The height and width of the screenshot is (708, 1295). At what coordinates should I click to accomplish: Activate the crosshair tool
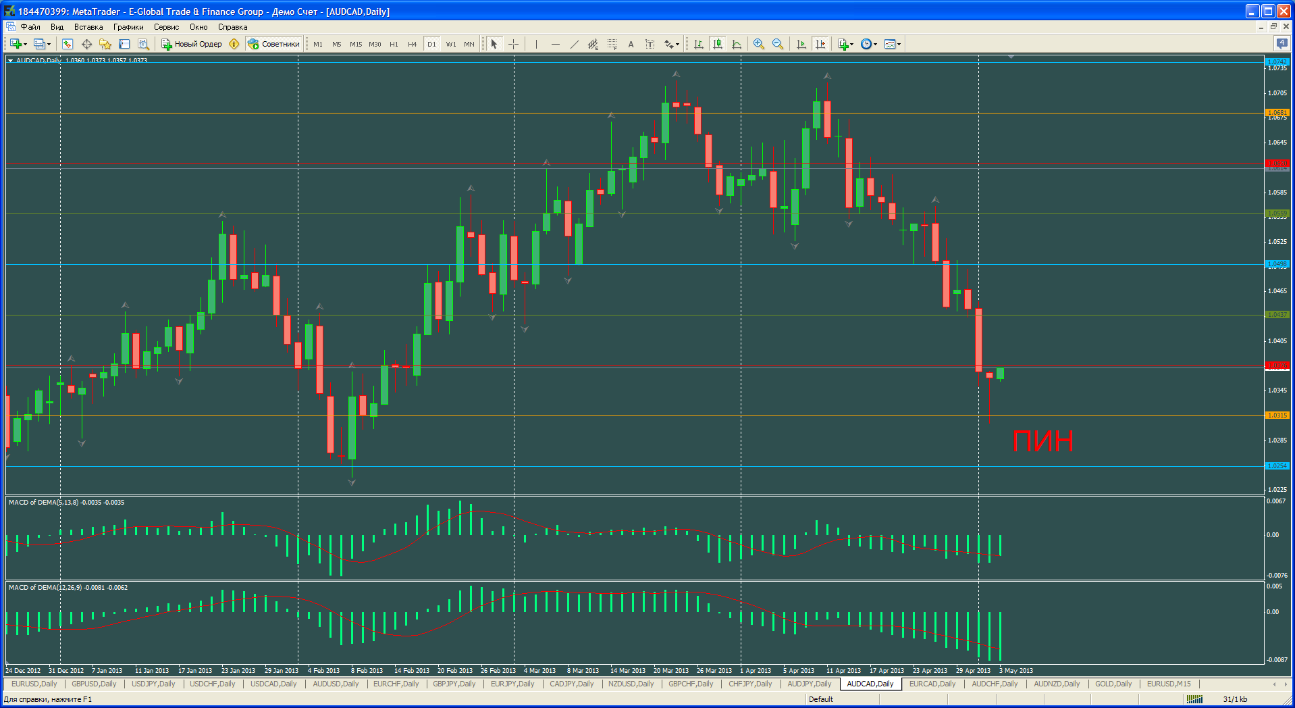513,44
